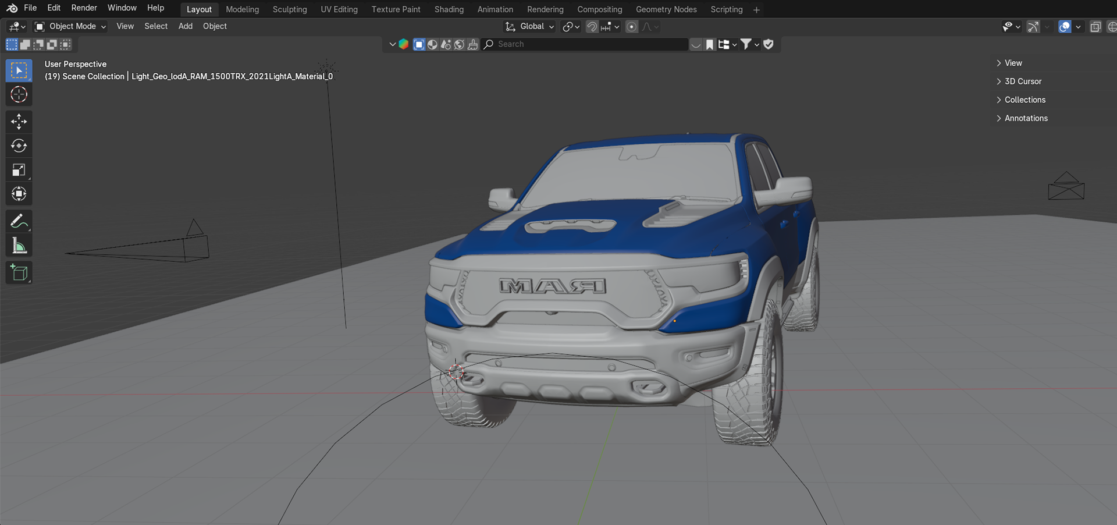Select the Move tool

pos(19,122)
